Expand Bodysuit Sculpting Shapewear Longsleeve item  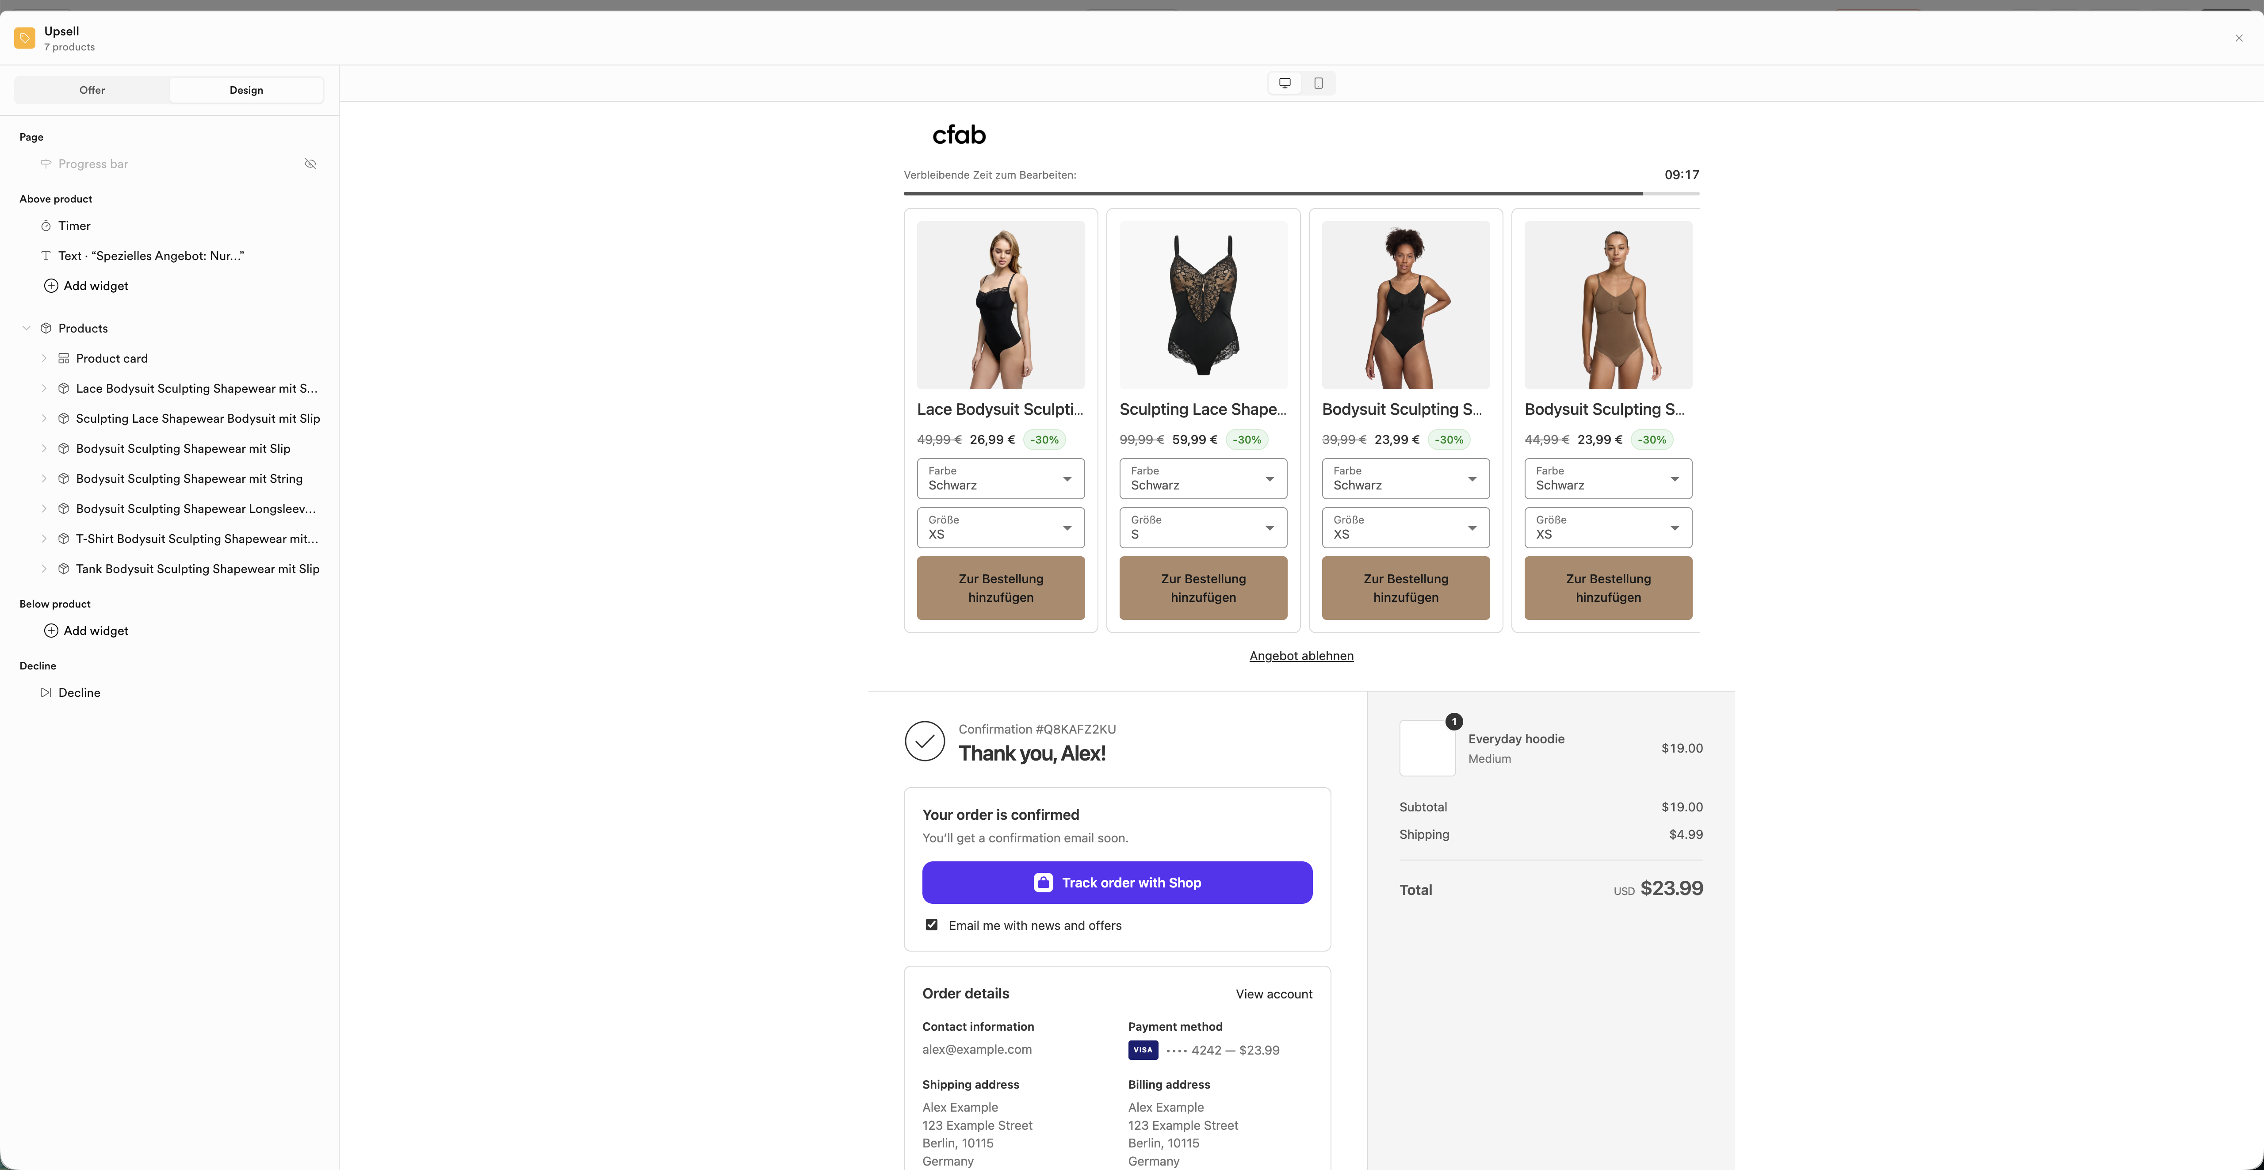tap(44, 509)
